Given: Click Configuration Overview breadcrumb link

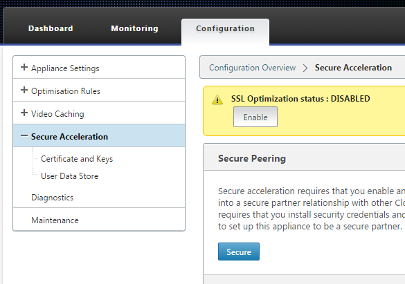Looking at the screenshot, I should [x=253, y=68].
